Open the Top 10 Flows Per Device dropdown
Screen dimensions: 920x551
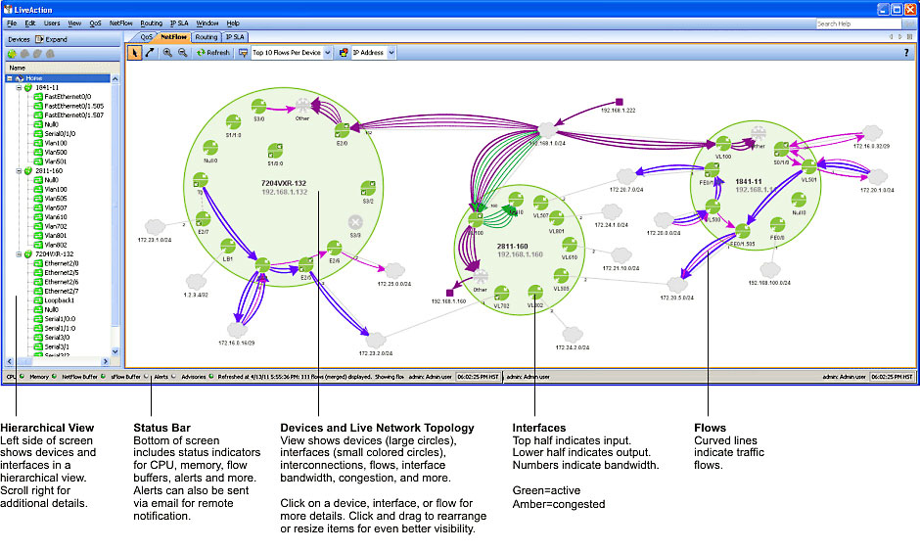pos(328,53)
